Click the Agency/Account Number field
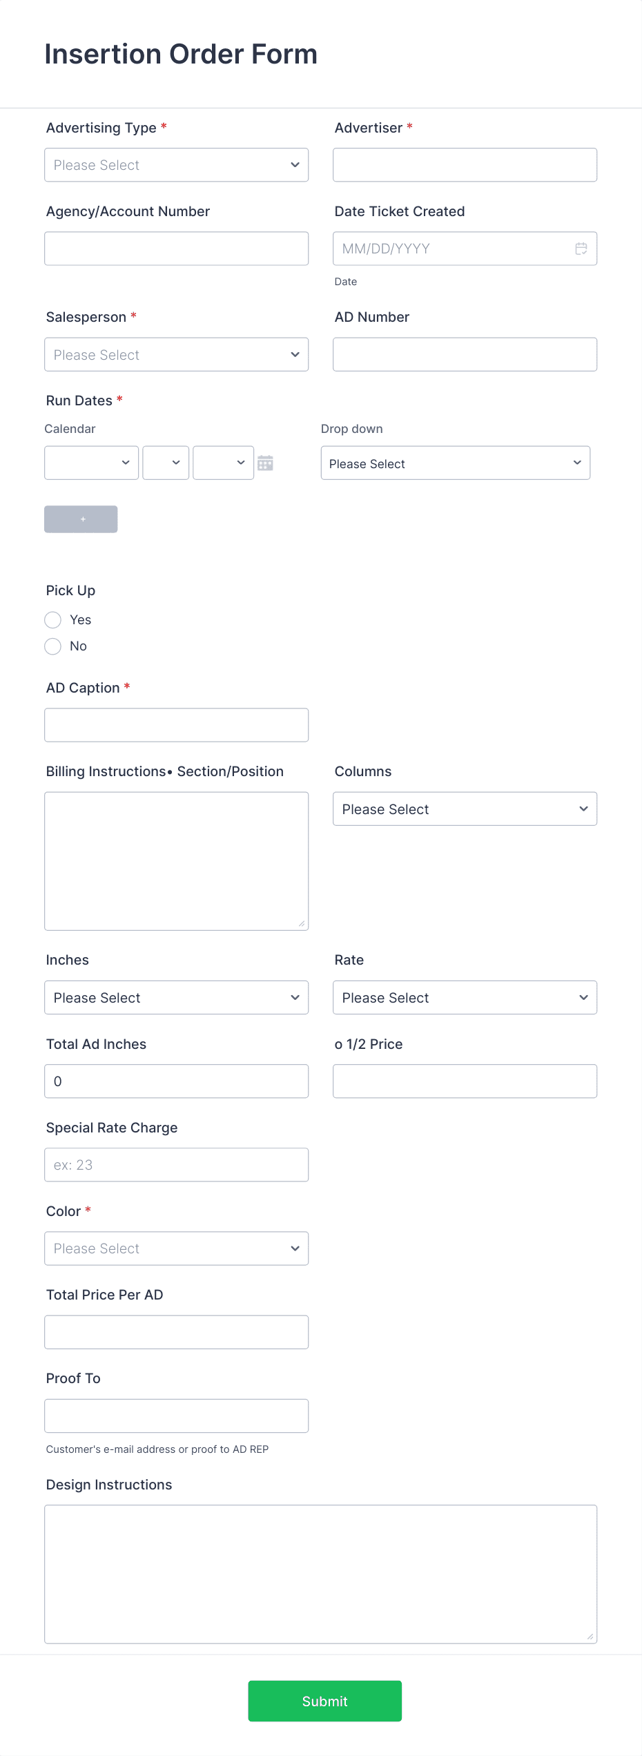This screenshot has width=642, height=1756. tap(176, 248)
